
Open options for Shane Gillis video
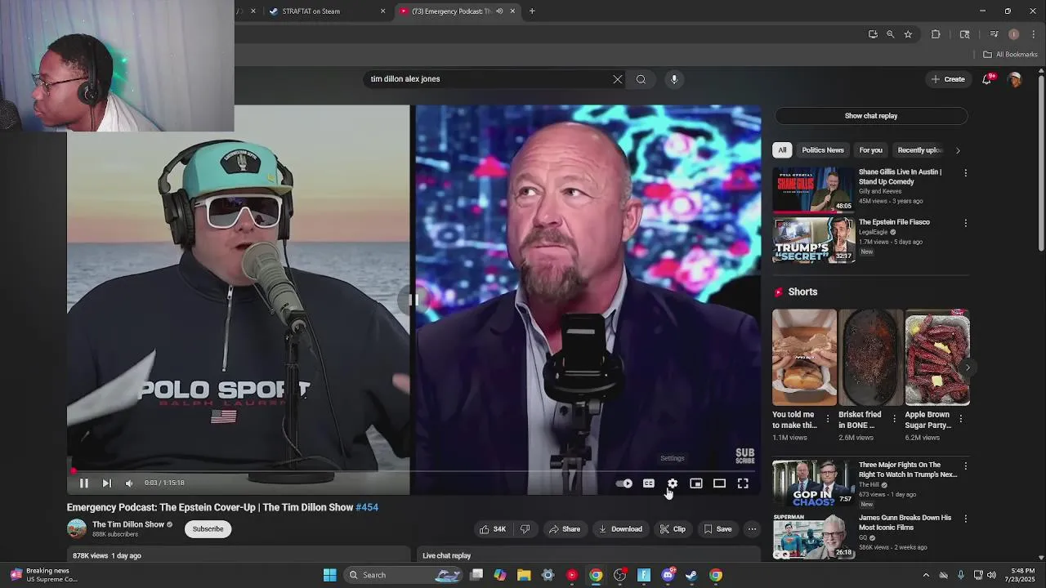click(965, 173)
